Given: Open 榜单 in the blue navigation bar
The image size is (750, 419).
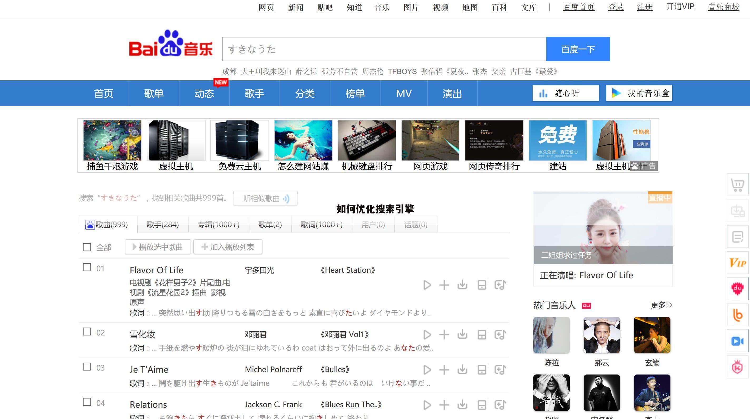Looking at the screenshot, I should 355,94.
